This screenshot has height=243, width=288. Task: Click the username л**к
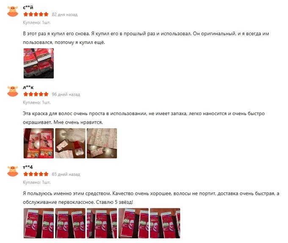click(28, 88)
